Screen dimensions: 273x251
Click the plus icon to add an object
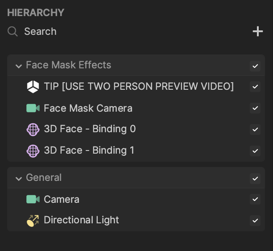tap(258, 31)
